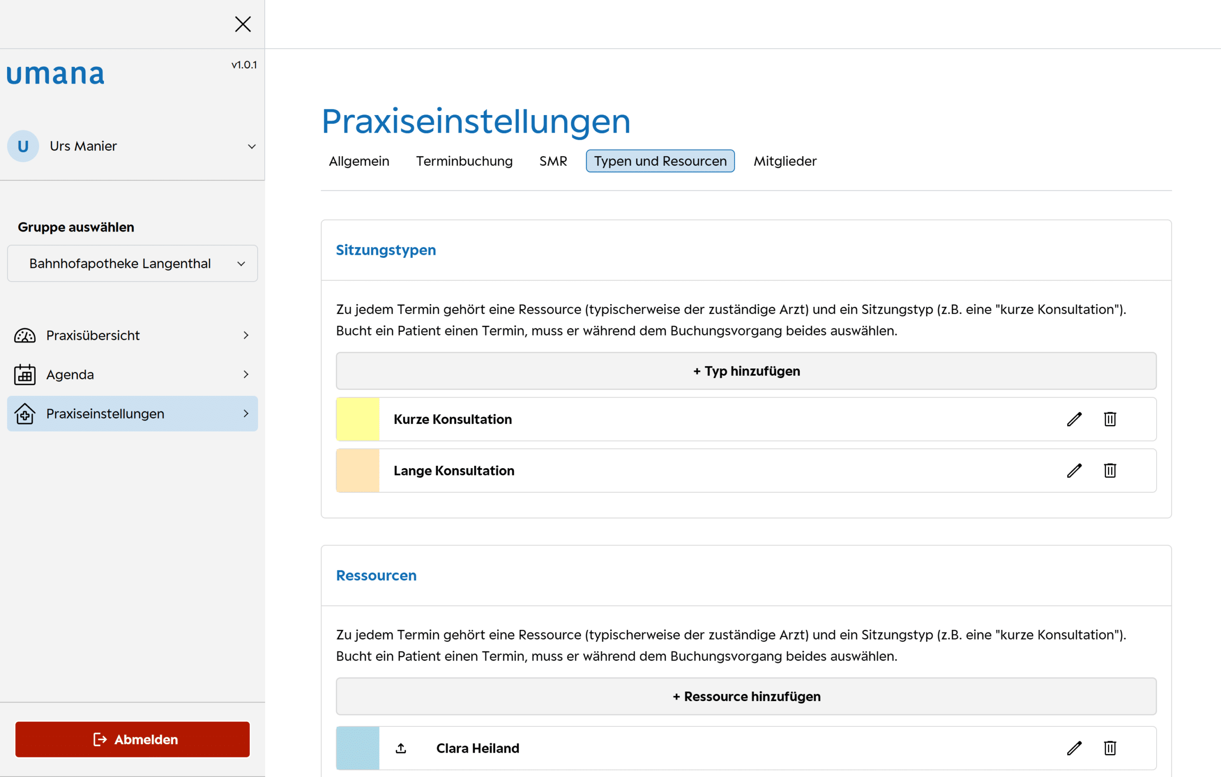Delete Clara Heiland with the trash icon
The height and width of the screenshot is (777, 1221).
click(x=1110, y=748)
